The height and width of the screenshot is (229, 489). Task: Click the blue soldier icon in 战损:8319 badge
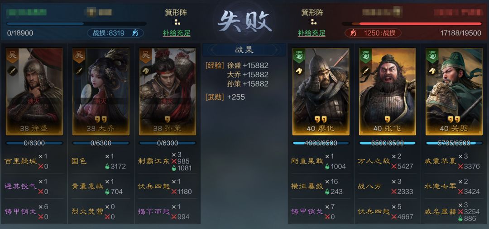pos(136,33)
